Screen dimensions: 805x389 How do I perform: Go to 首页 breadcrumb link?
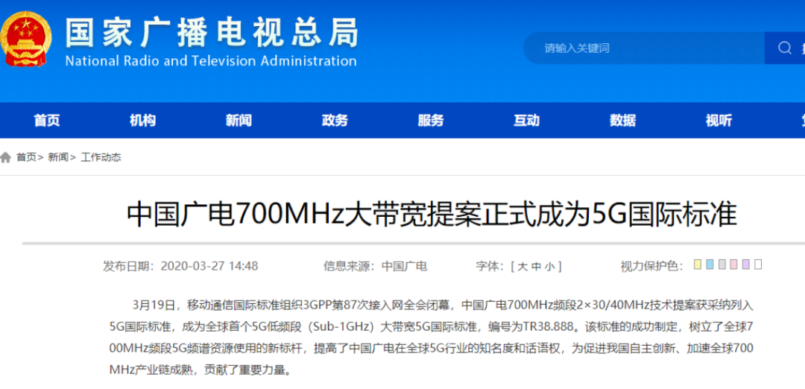click(26, 157)
